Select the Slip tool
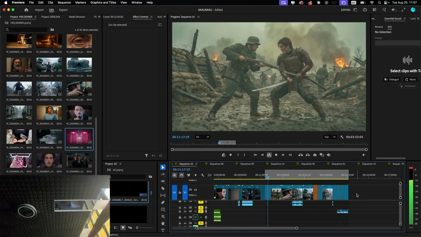The width and height of the screenshot is (421, 237). coord(163,196)
